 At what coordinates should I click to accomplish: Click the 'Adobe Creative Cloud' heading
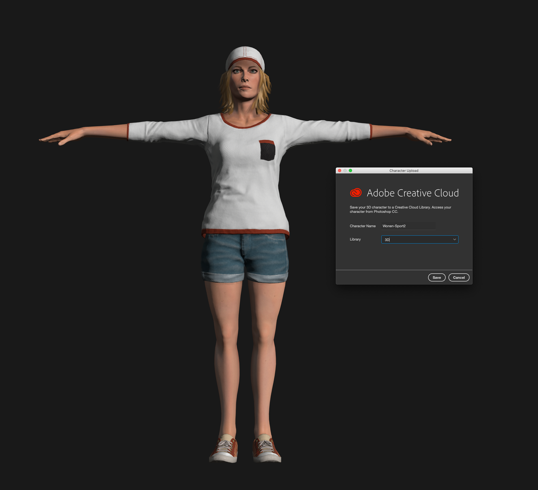(x=413, y=193)
